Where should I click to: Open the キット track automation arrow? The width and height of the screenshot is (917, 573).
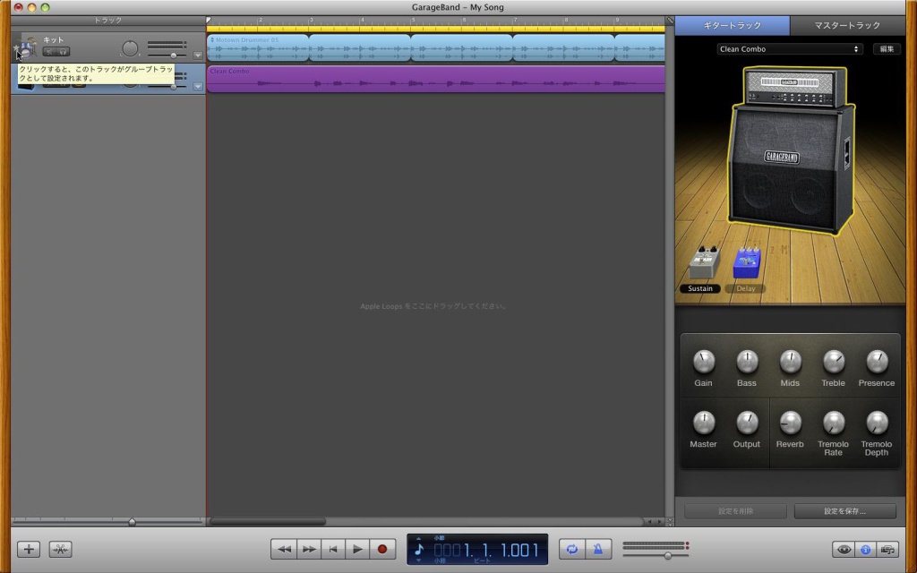coord(198,56)
